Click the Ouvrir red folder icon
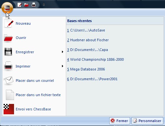The image size is (165, 126). point(8,38)
